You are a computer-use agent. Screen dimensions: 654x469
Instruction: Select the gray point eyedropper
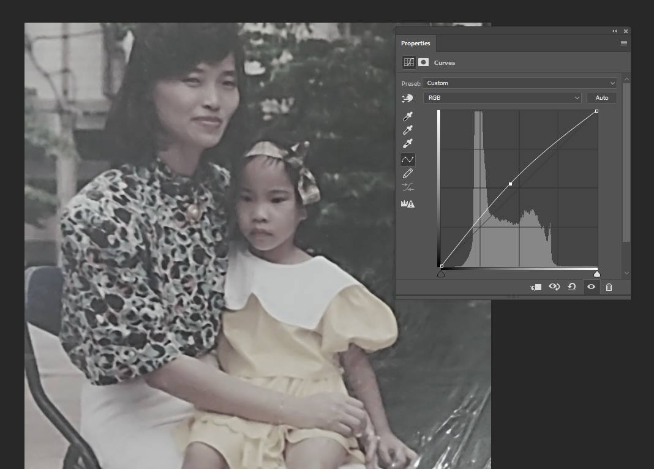coord(407,130)
